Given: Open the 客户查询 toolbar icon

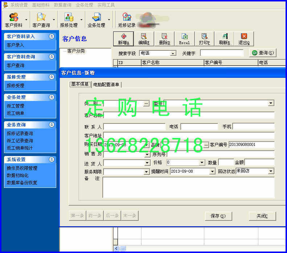Looking at the screenshot, I should point(41,20).
